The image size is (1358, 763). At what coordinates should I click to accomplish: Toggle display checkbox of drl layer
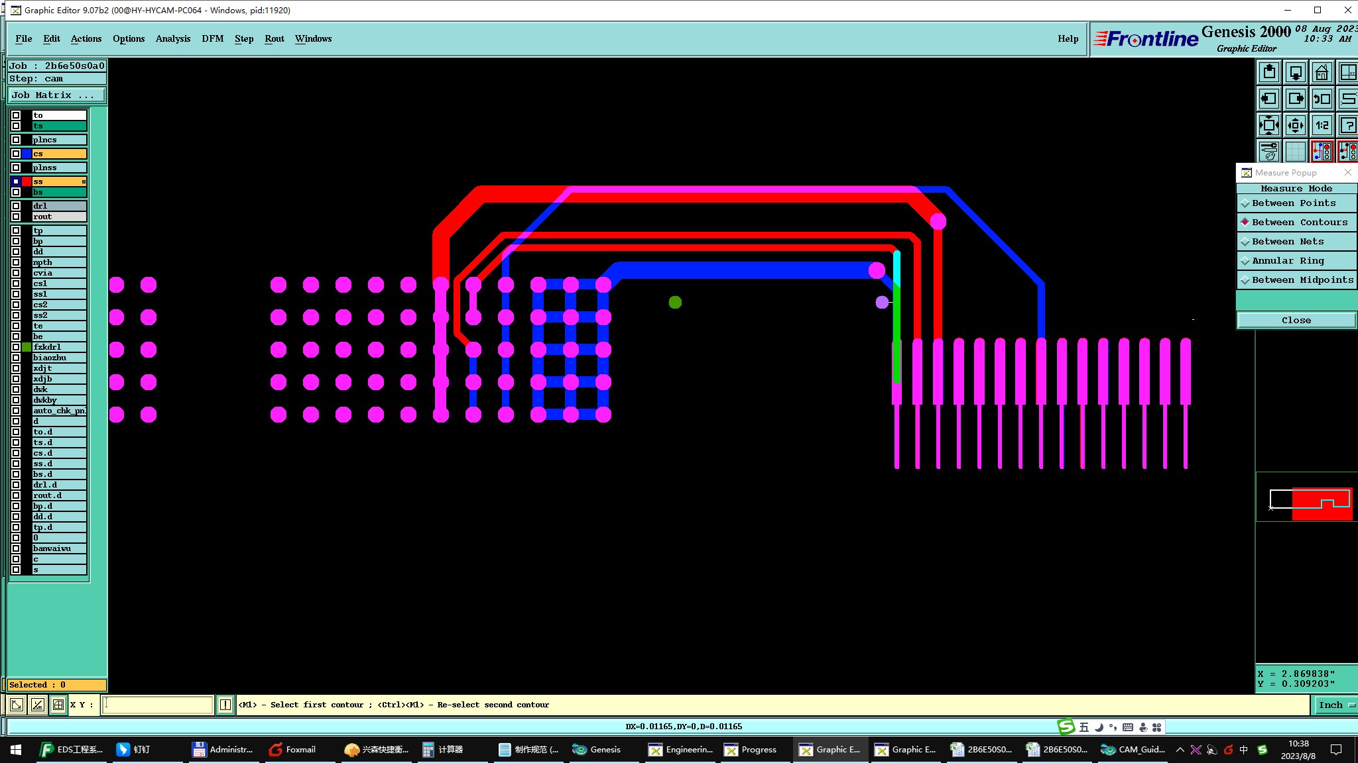[16, 206]
